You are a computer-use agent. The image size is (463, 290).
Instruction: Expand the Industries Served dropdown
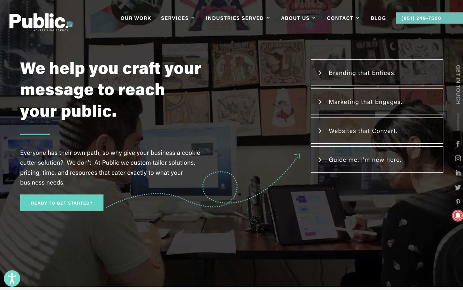tap(238, 18)
